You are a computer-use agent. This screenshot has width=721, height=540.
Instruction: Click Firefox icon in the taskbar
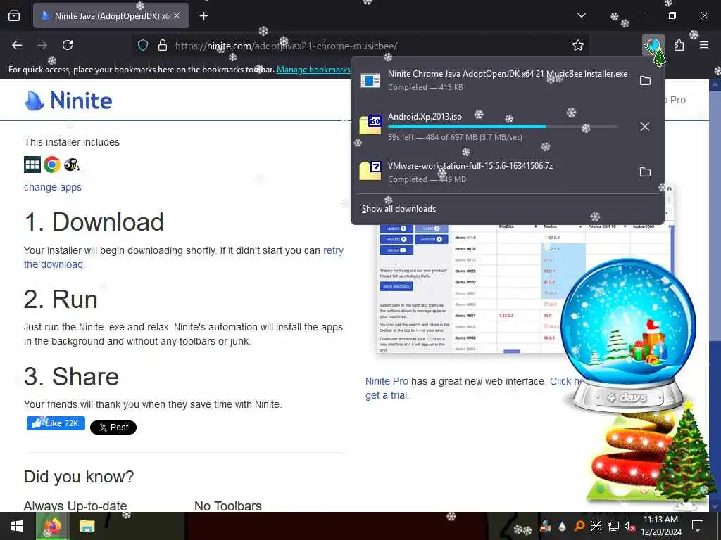(x=52, y=526)
